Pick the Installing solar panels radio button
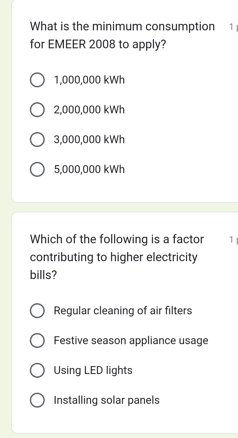This screenshot has width=238, height=438. 37,400
